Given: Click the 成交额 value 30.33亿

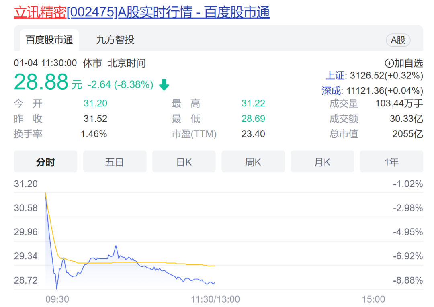Looking at the screenshot, I should click(407, 119).
